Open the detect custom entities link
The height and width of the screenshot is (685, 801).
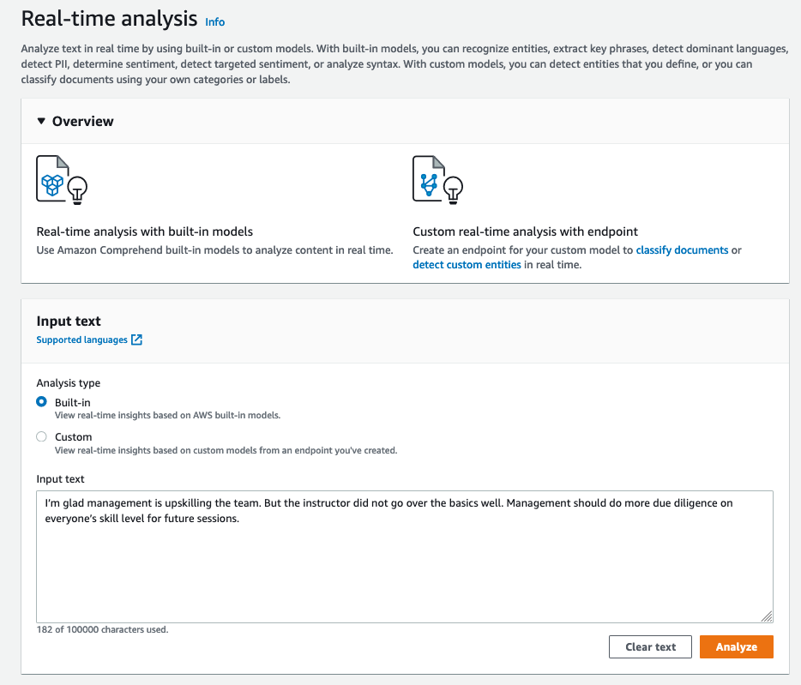[x=467, y=265]
